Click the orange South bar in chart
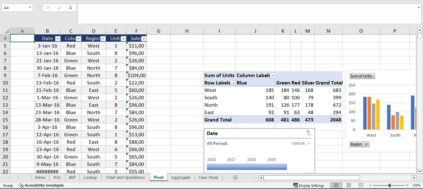This screenshot has width=423, height=189. 393,122
